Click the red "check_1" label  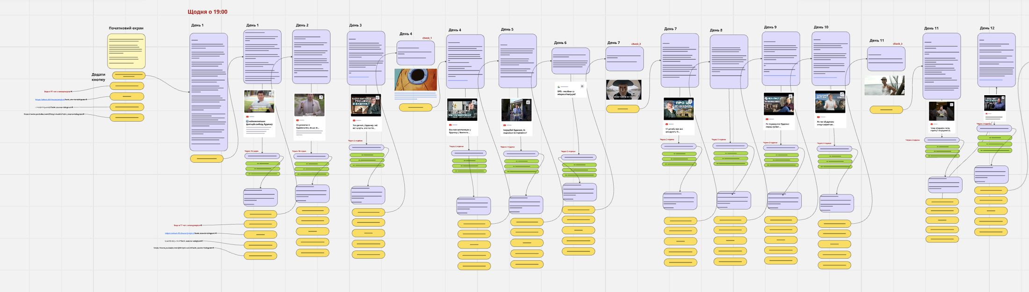click(x=427, y=38)
